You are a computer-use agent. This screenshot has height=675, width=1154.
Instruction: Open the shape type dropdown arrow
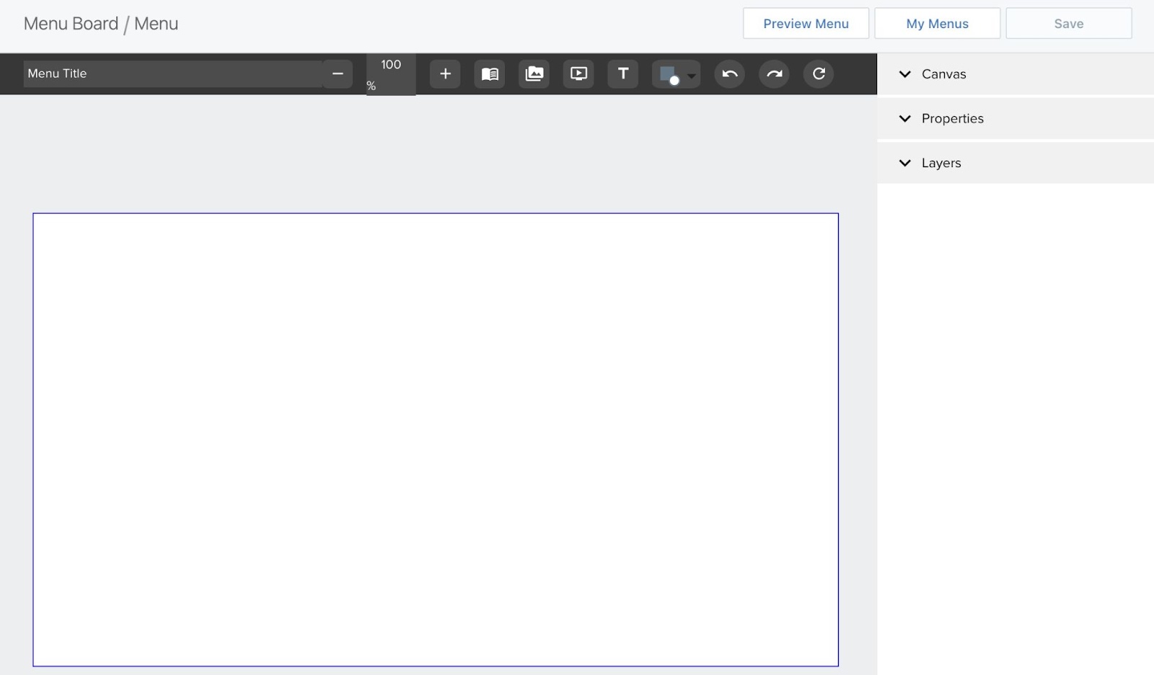[690, 75]
